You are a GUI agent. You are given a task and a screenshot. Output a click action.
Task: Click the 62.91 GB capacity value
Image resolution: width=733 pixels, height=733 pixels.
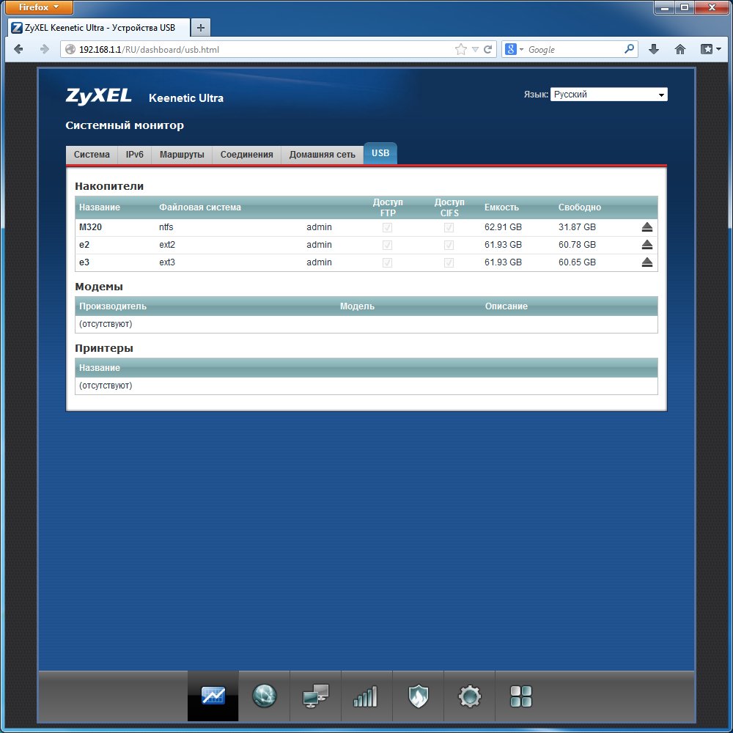coord(503,227)
